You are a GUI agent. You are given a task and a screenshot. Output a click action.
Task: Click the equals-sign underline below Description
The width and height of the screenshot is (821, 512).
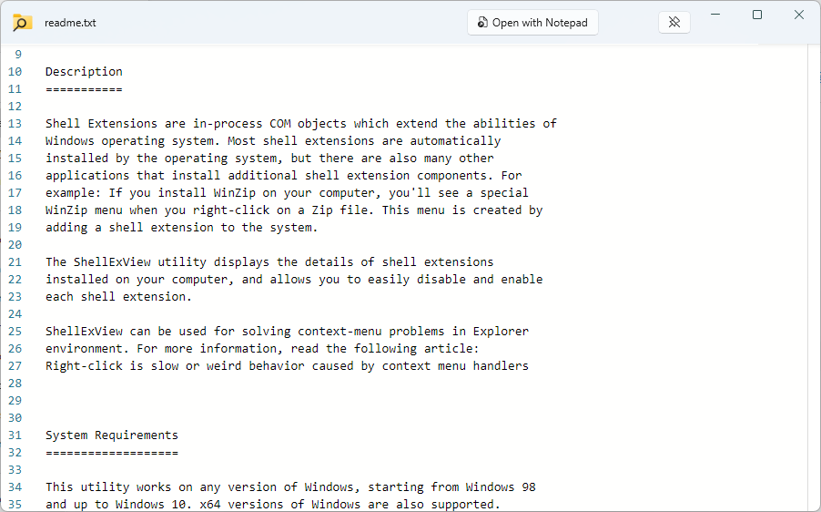(84, 89)
